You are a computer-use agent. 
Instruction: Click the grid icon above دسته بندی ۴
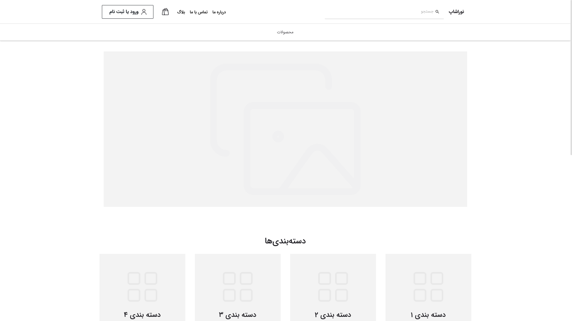pos(142,287)
